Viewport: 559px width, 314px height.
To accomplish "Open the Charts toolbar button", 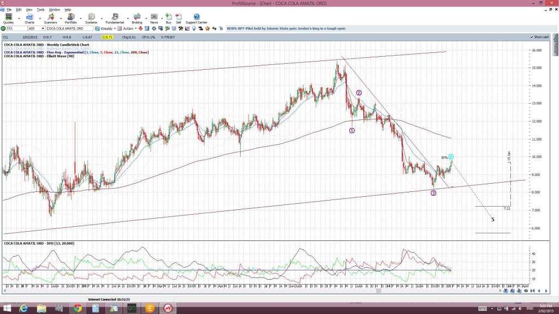I will pos(29,19).
